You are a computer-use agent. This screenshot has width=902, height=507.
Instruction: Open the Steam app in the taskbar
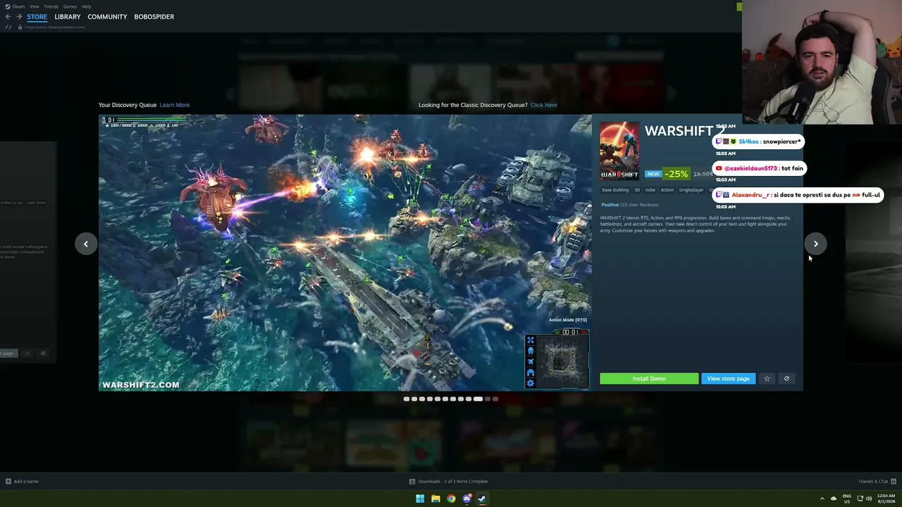pyautogui.click(x=482, y=499)
